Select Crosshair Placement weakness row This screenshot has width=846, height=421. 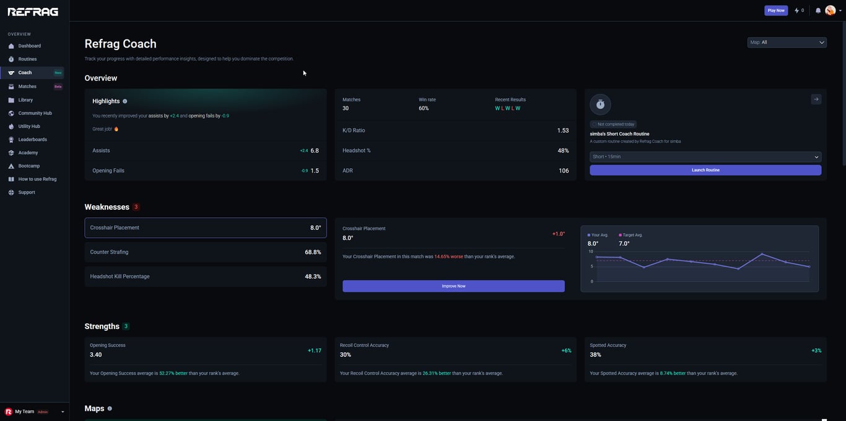[x=206, y=228]
